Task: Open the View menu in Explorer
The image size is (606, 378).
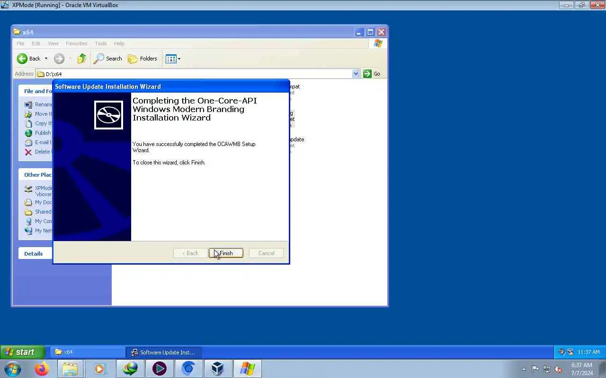Action: (53, 43)
